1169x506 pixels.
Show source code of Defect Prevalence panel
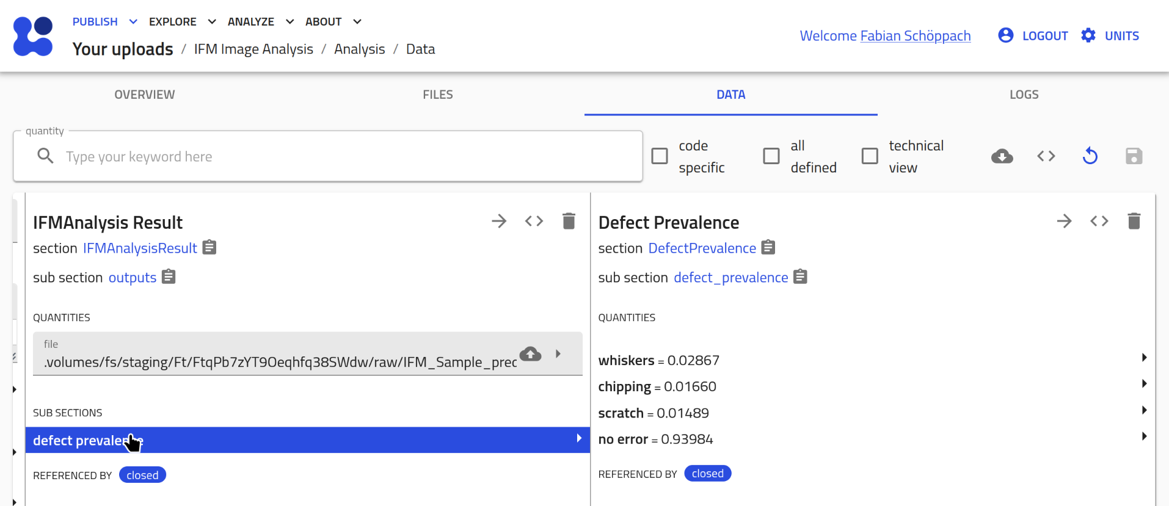pos(1099,221)
